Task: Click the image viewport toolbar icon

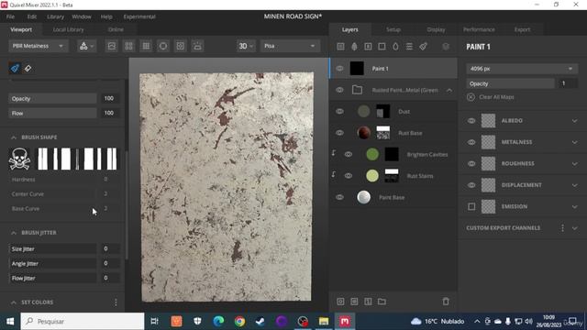Action: point(112,46)
